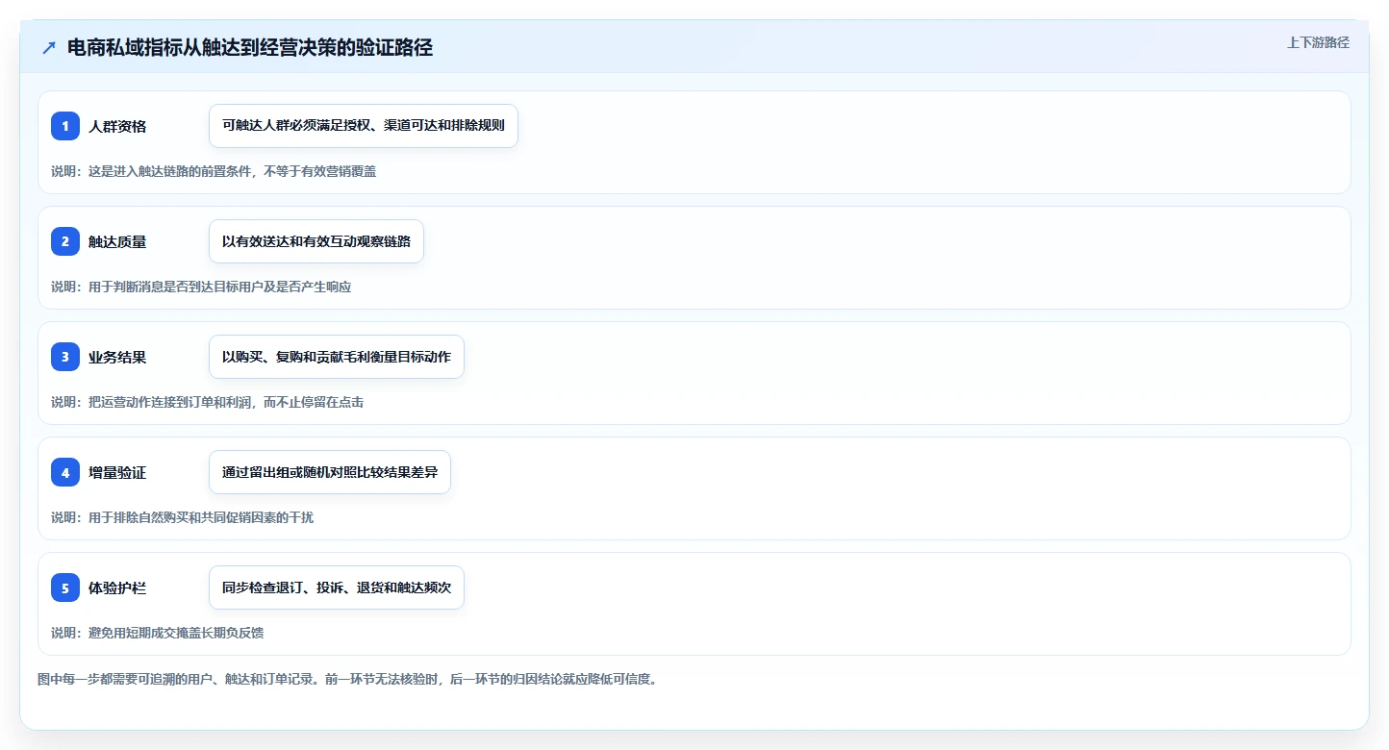Select step number badge 2
Viewport: 1389px width, 750px height.
click(x=65, y=241)
